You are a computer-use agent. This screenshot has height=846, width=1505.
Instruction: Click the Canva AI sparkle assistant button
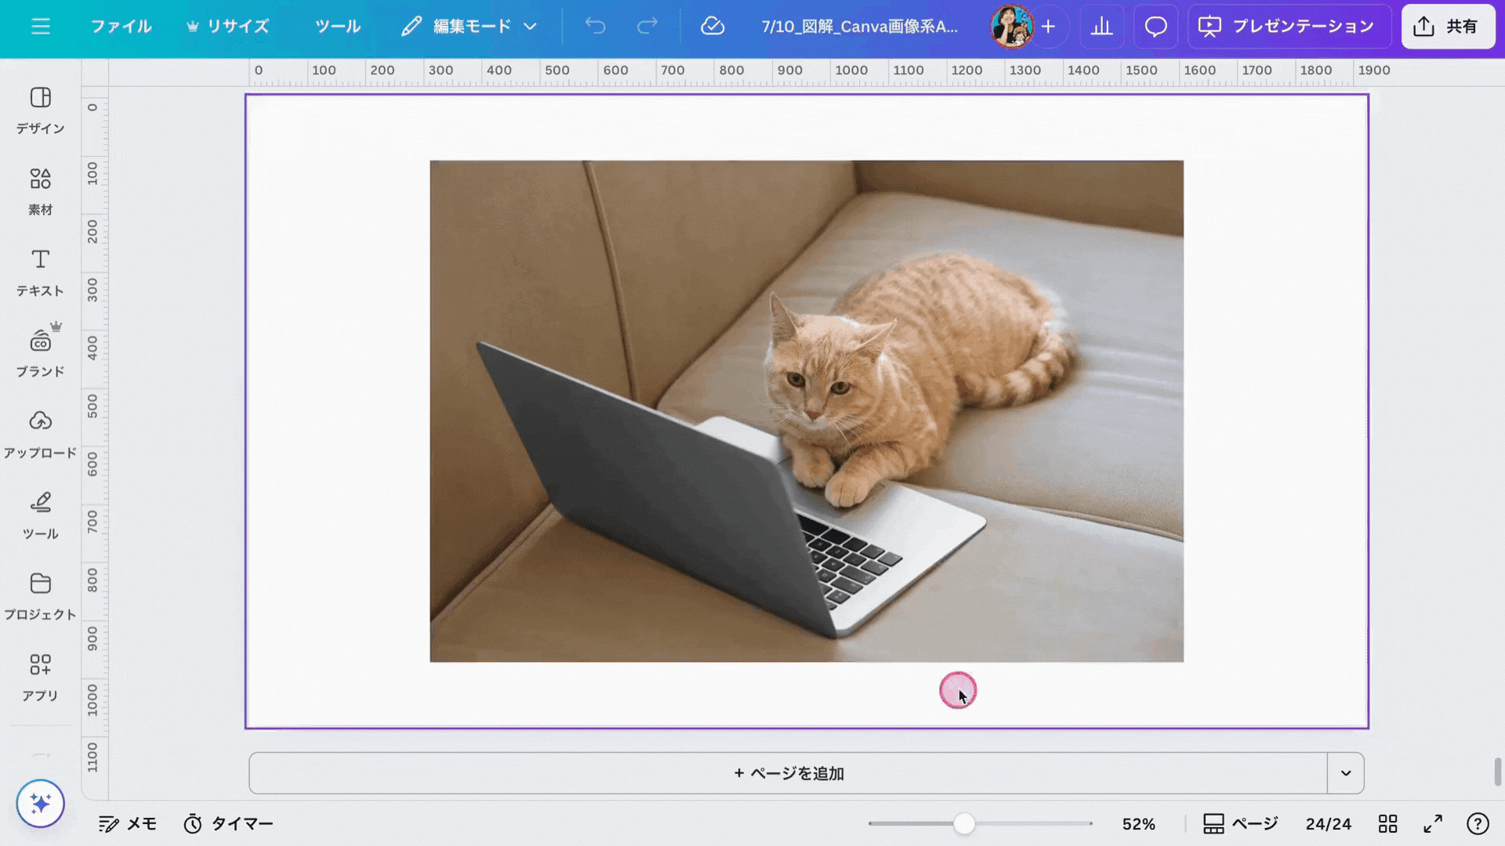pyautogui.click(x=41, y=803)
